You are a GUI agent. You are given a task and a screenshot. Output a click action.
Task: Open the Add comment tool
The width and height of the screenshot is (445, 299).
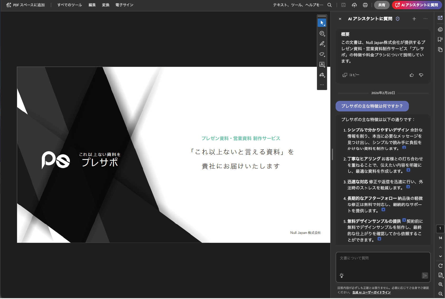tap(322, 33)
